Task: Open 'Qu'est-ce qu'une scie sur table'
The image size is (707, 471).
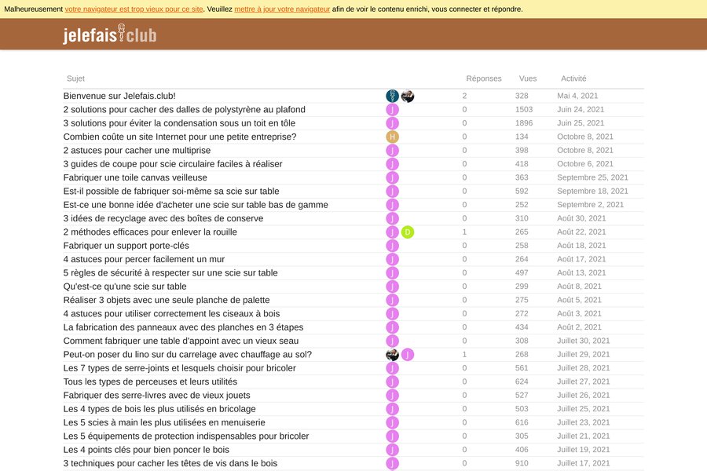Action: [125, 287]
